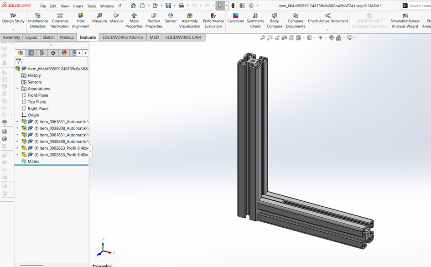Click the Curvature display icon
The image size is (431, 267).
235,18
